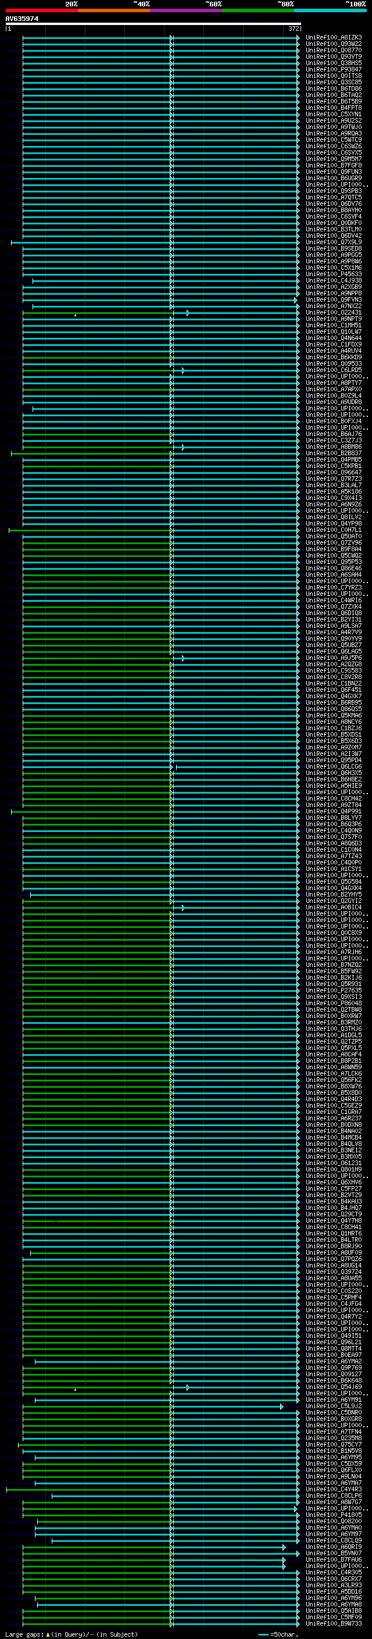
Task: Select the UniRef100_B4FPT8 label
Action: click(334, 108)
